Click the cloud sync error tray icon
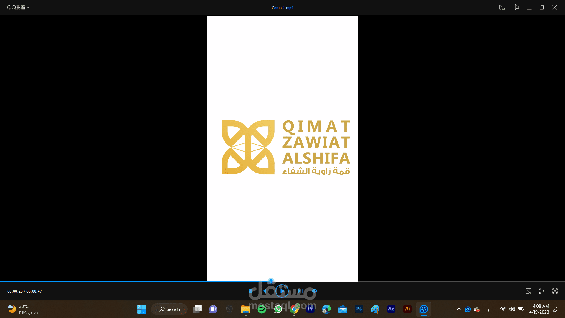This screenshot has height=318, width=565. 477,309
